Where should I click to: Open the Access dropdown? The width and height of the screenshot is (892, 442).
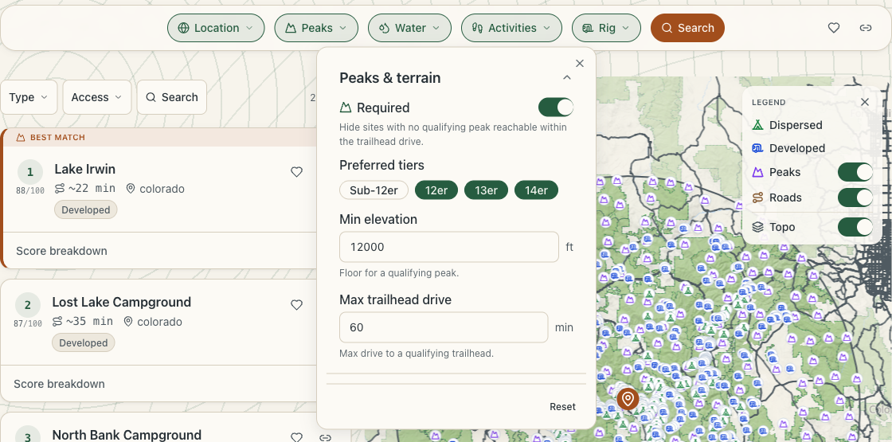(96, 97)
